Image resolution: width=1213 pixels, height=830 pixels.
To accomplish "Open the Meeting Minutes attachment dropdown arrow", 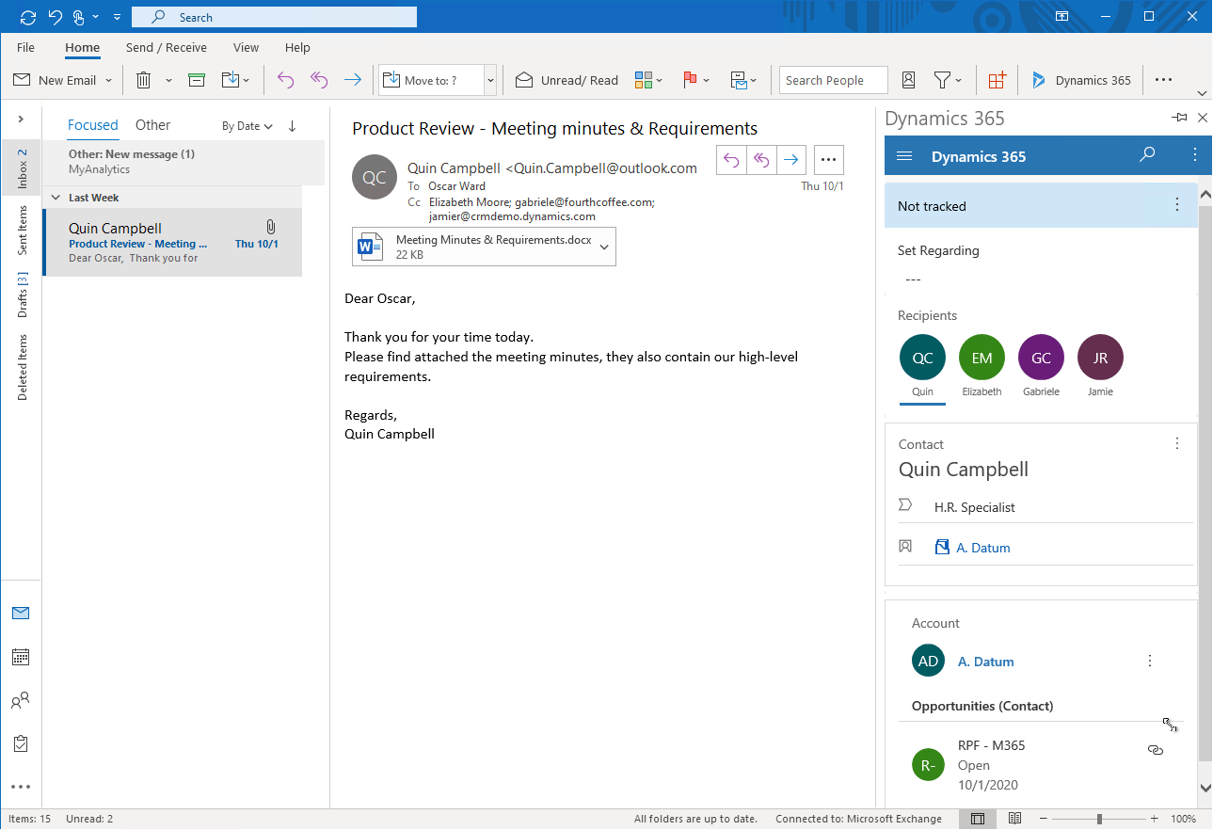I will coord(604,247).
